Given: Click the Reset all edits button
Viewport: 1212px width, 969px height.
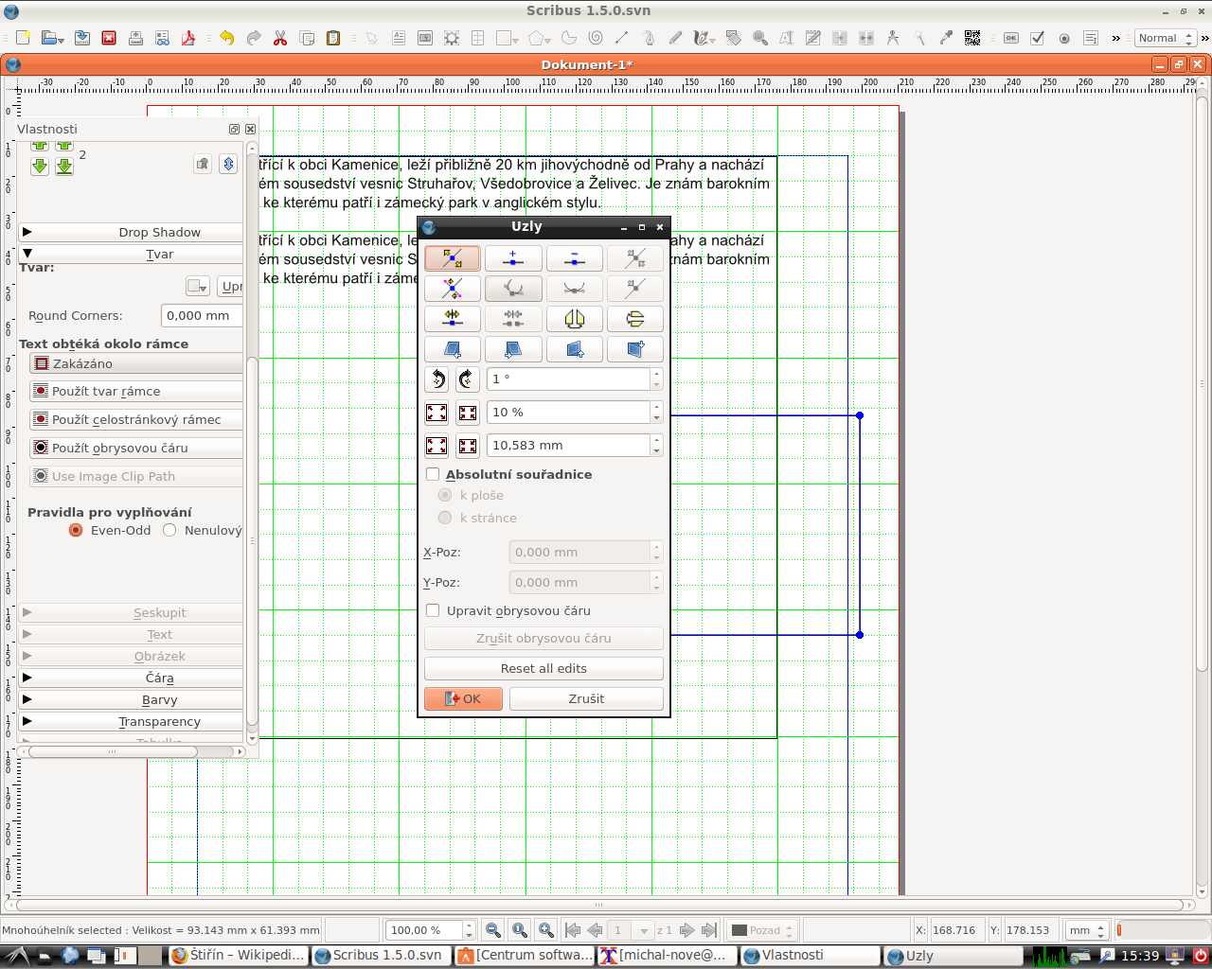Looking at the screenshot, I should (544, 668).
